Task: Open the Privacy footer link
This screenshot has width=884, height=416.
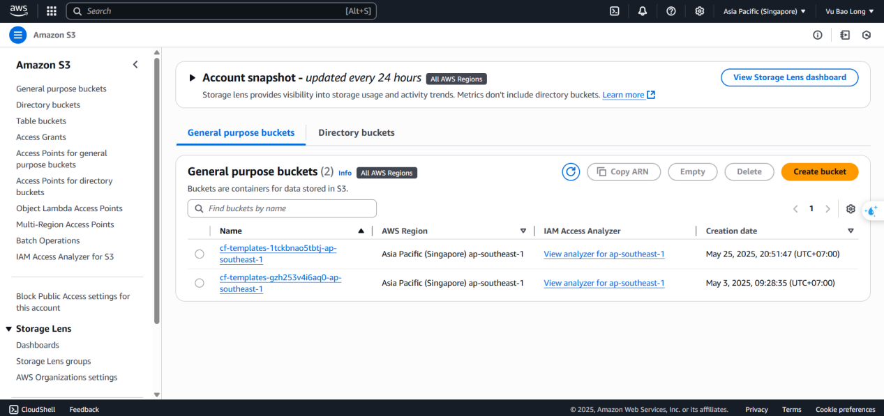Action: pyautogui.click(x=756, y=409)
